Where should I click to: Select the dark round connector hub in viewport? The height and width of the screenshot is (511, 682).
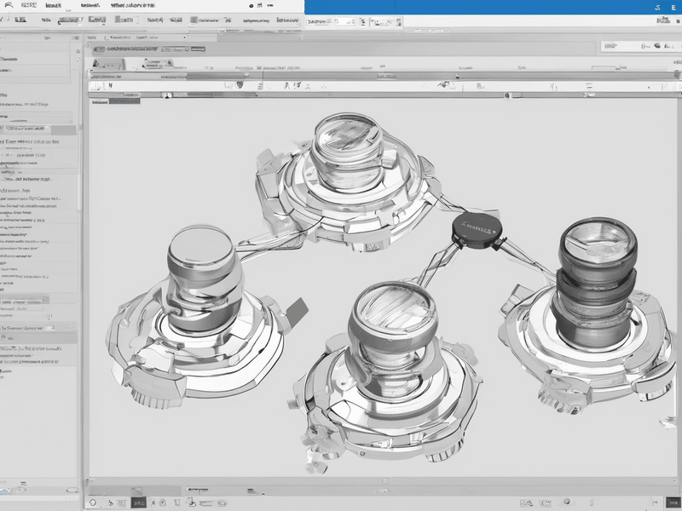(x=477, y=230)
